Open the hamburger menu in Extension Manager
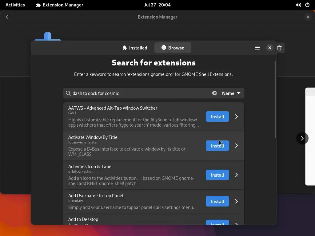Screen dimensions: 315x236 257,48
